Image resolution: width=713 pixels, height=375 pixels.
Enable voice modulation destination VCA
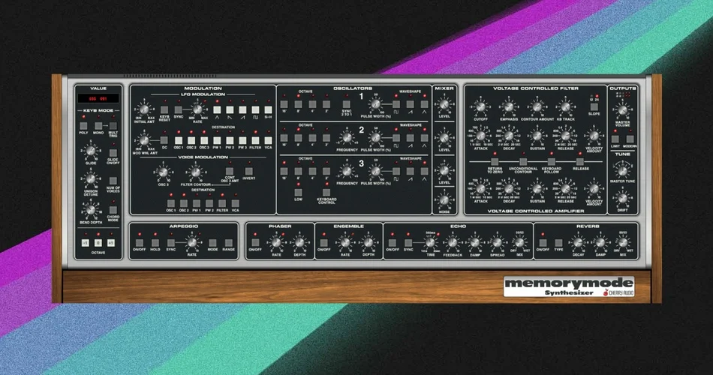[235, 203]
